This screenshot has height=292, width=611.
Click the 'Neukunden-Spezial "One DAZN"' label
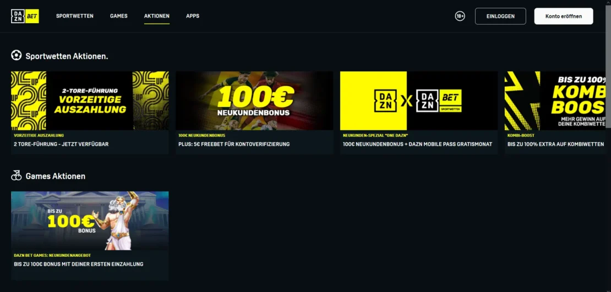coord(375,136)
